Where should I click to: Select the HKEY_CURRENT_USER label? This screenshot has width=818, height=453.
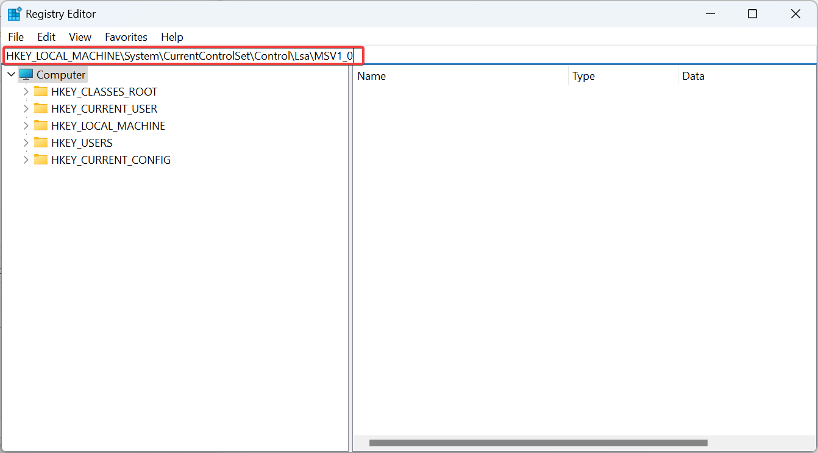104,109
